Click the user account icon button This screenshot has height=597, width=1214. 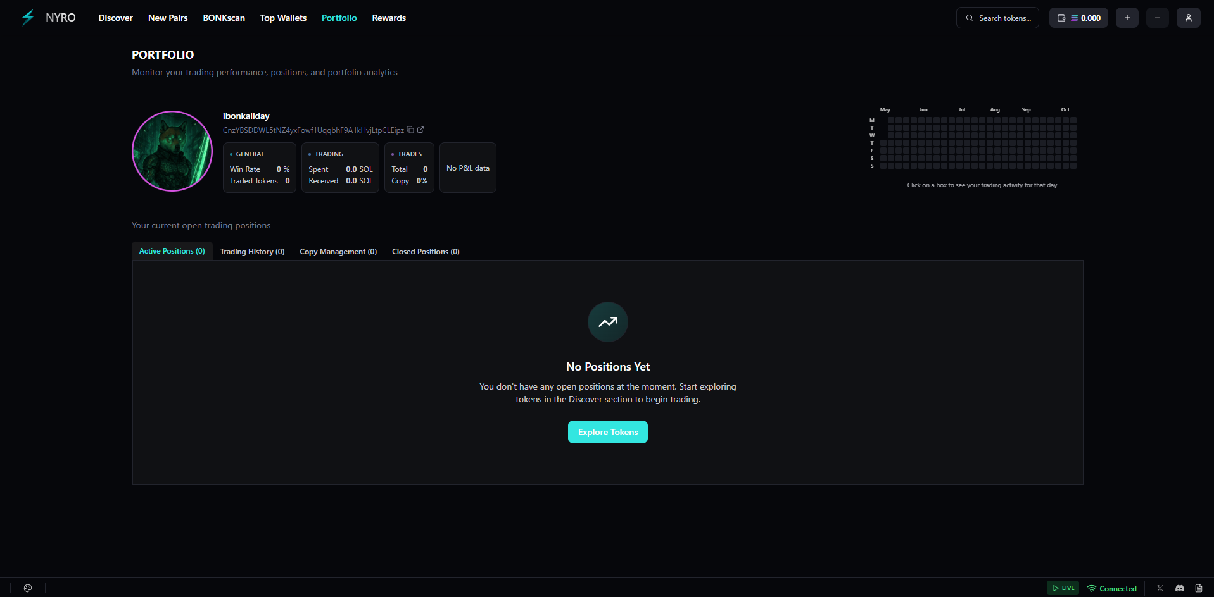1188,18
